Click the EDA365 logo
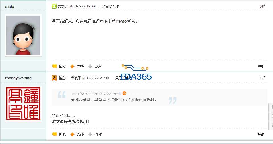Viewport: 273px width, 144px height. click(136, 72)
